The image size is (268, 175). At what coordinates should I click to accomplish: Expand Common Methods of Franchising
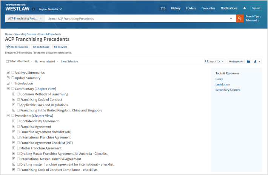pos(14,94)
